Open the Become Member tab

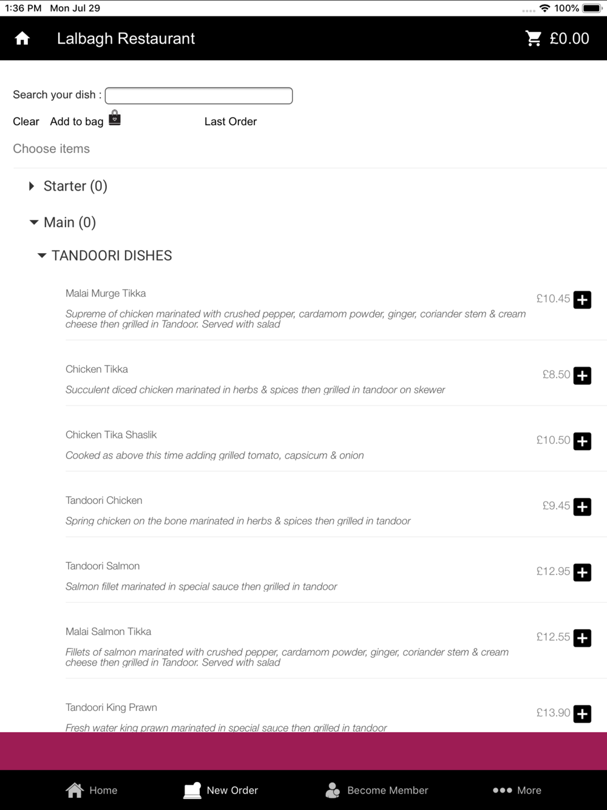[377, 790]
